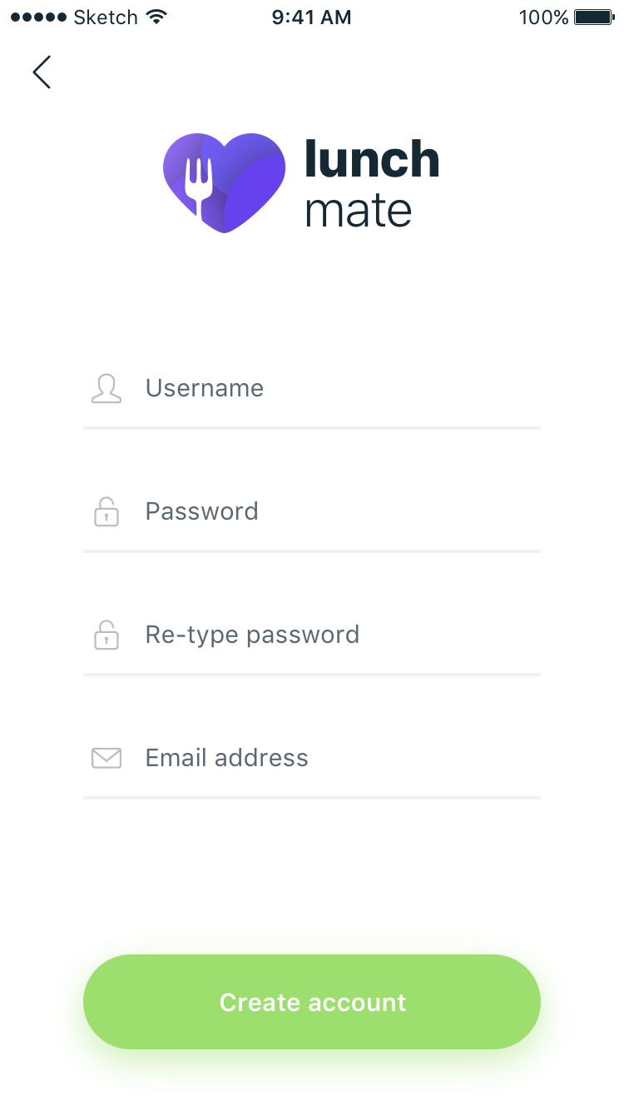Select the Re-type password field
624x1111 pixels.
tap(333, 635)
